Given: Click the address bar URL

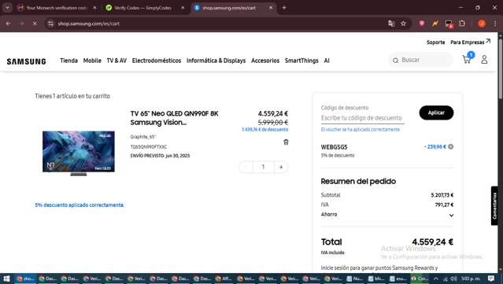Looking at the screenshot, I should [x=88, y=24].
